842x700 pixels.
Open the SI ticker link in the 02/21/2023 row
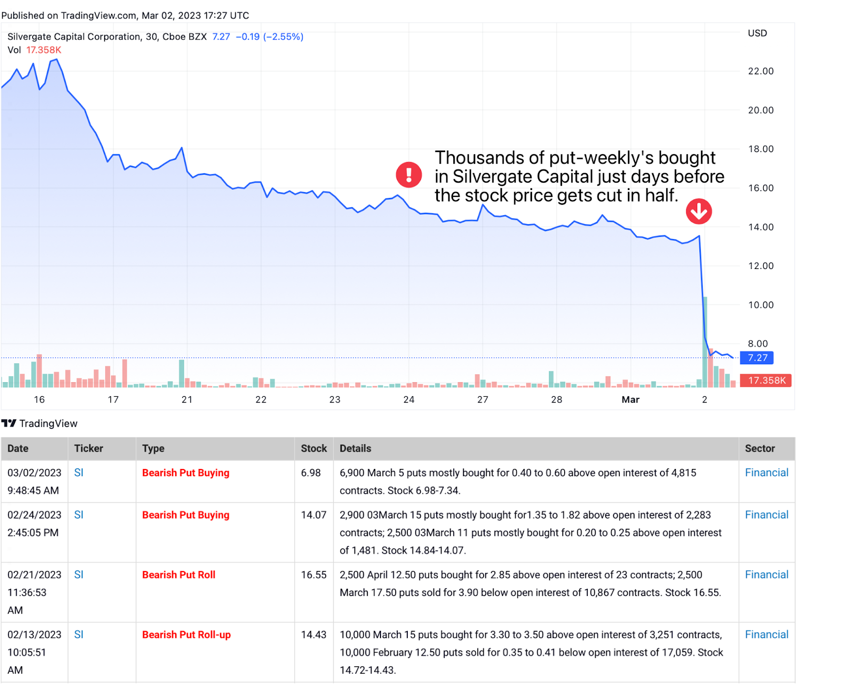coord(79,575)
